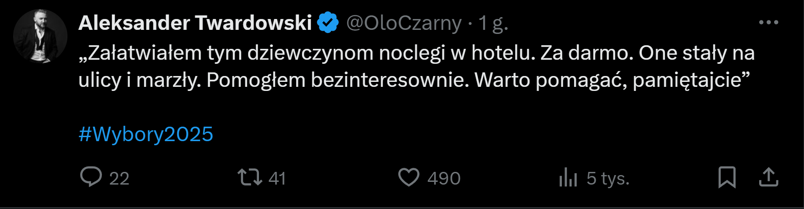Open tweet analytics via the bar chart icon
Viewport: 804px width, 209px height.
568,177
